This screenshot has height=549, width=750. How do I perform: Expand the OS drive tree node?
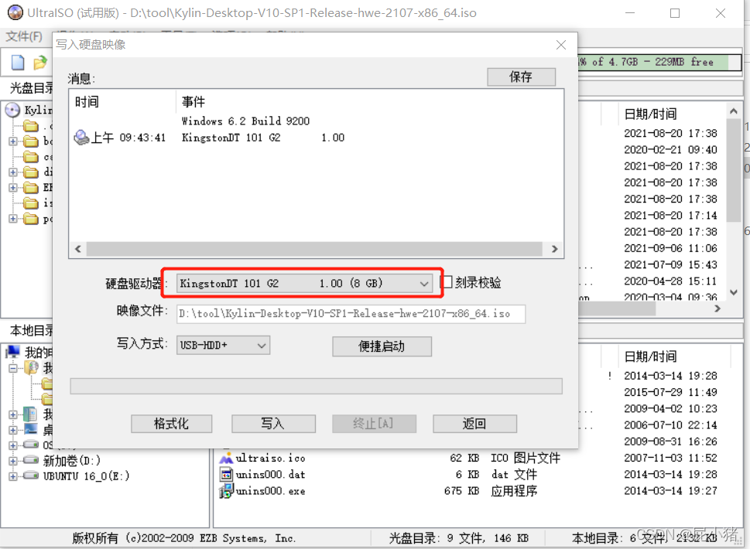pyautogui.click(x=13, y=445)
